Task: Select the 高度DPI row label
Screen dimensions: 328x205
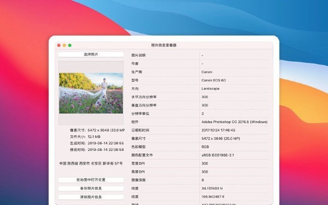Action: click(x=138, y=172)
